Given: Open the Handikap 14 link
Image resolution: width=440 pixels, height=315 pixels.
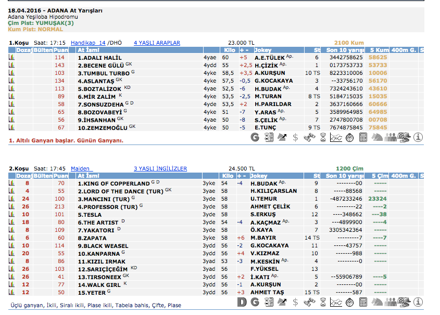Looking at the screenshot, I should [88, 43].
